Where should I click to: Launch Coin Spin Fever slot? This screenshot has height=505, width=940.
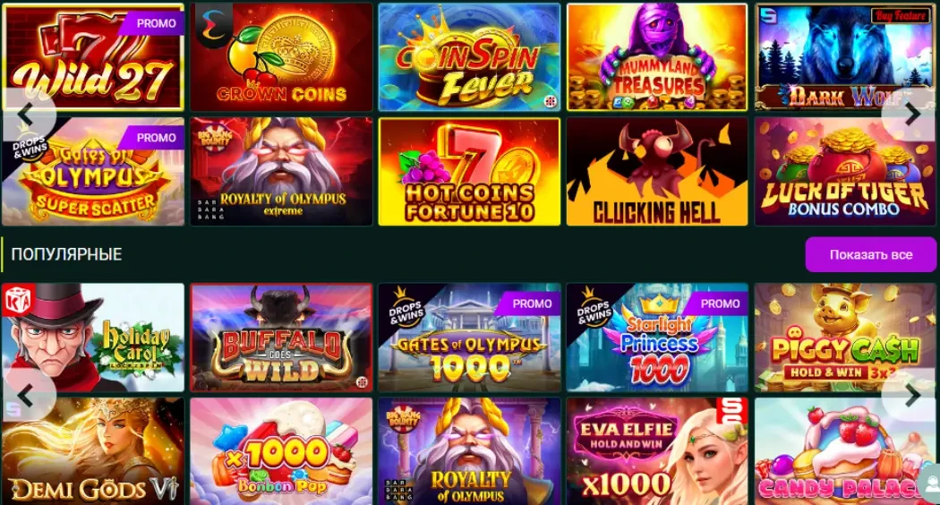pos(469,57)
